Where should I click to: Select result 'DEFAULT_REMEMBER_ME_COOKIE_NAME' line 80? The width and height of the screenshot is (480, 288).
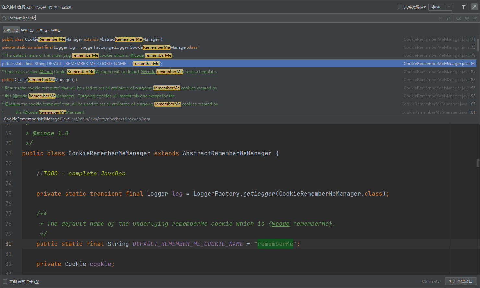[238, 64]
